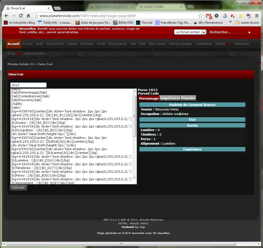The image size is (263, 248).
Task: Open Chrome's main menu icon
Action: point(257,16)
